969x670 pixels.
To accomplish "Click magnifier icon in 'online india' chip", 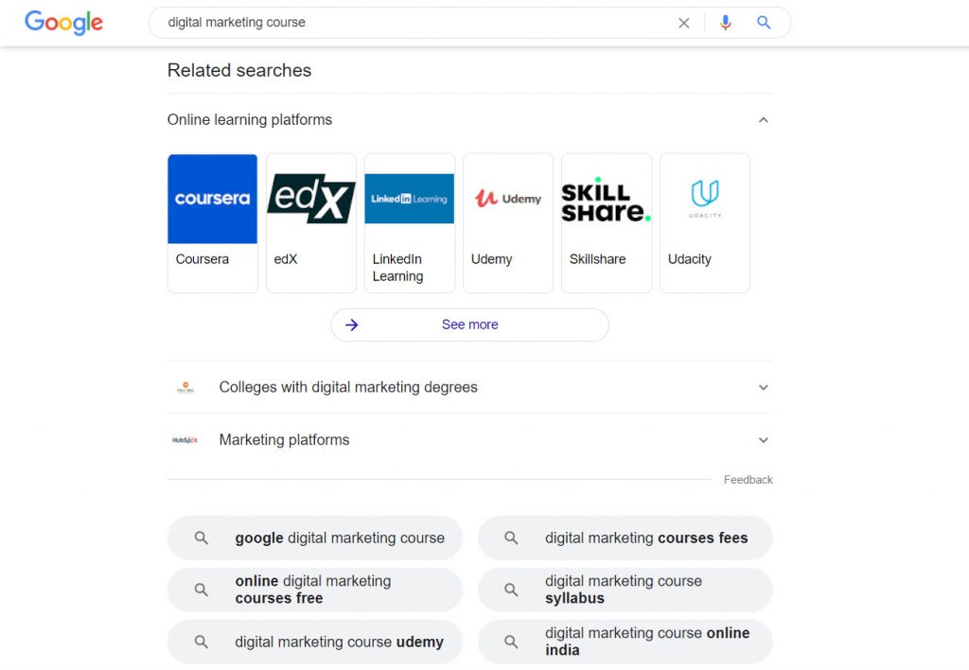I will click(511, 642).
